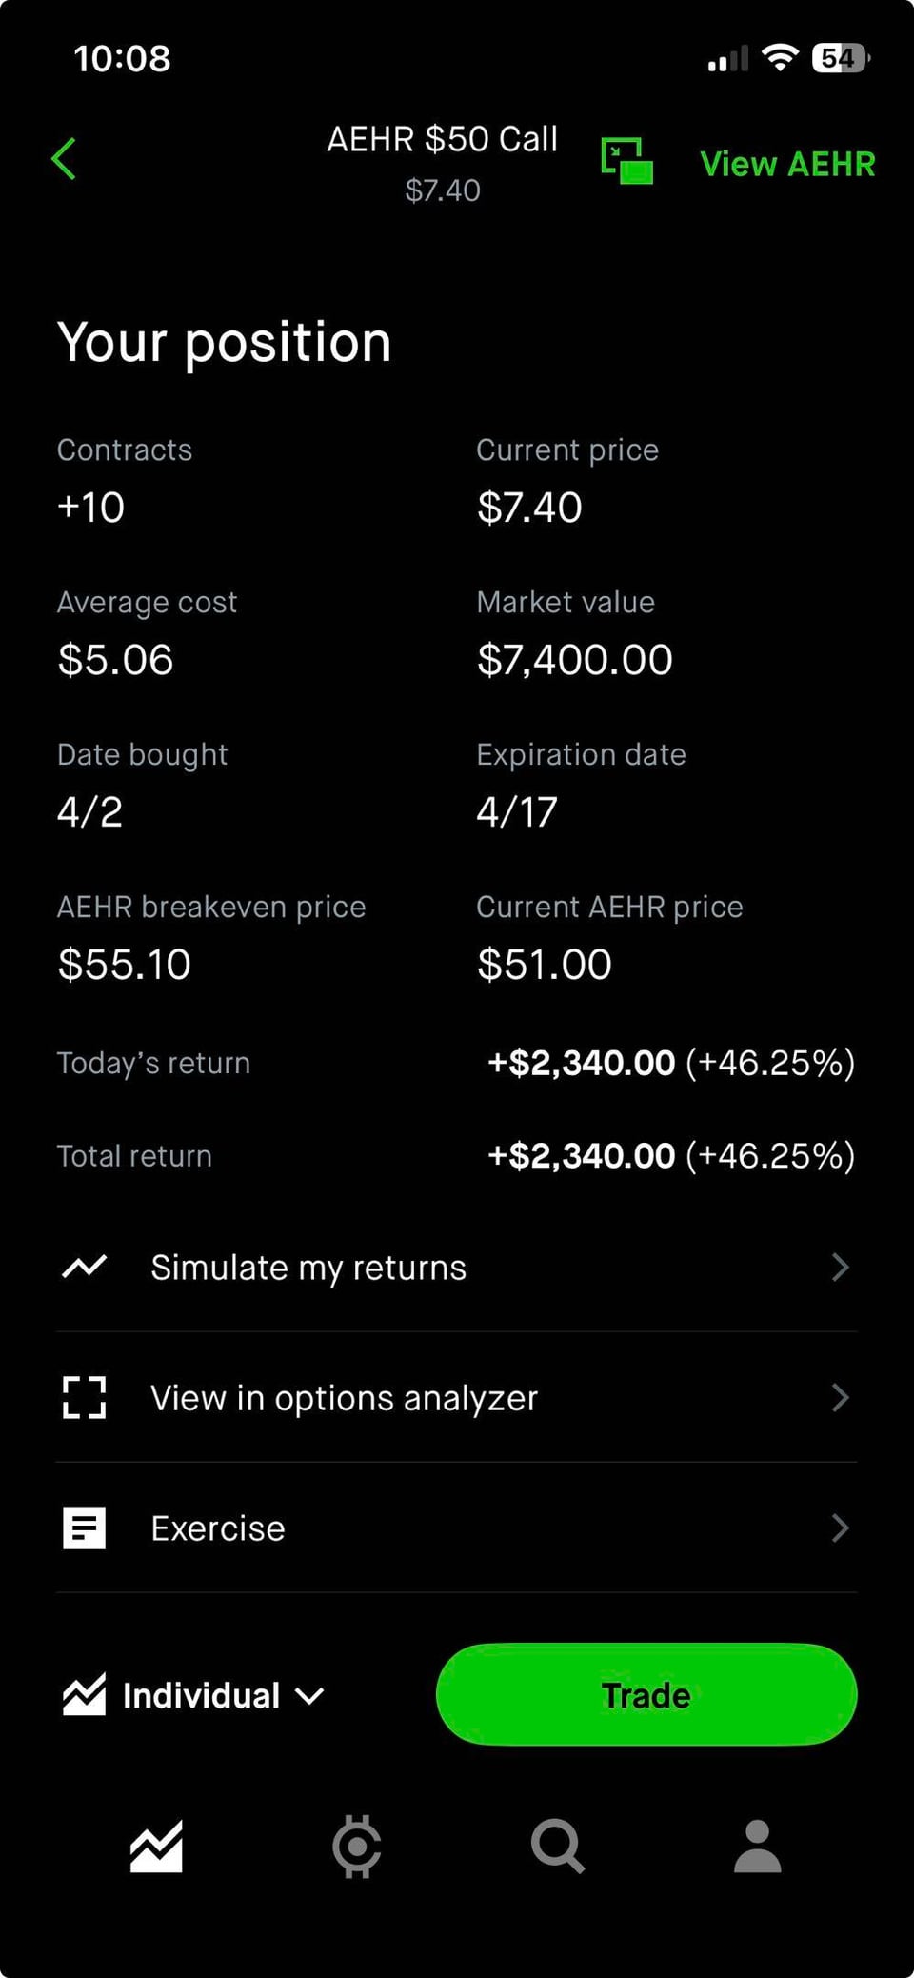The height and width of the screenshot is (1978, 914).
Task: Tap the View AEHR link
Action: 787,164
